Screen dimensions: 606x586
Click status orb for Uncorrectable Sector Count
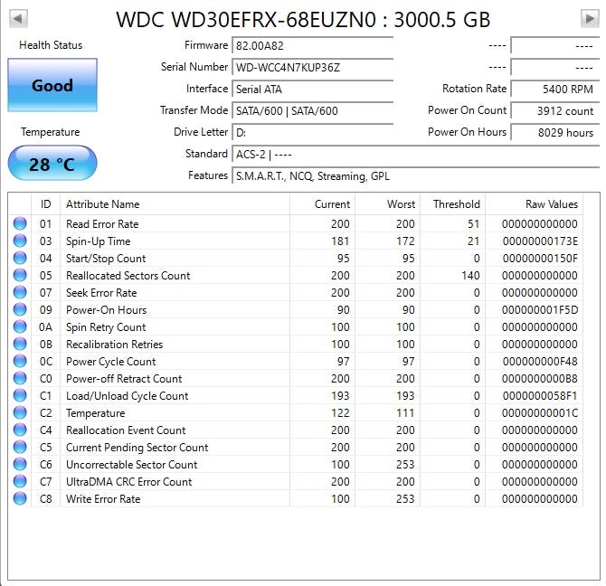[x=20, y=464]
